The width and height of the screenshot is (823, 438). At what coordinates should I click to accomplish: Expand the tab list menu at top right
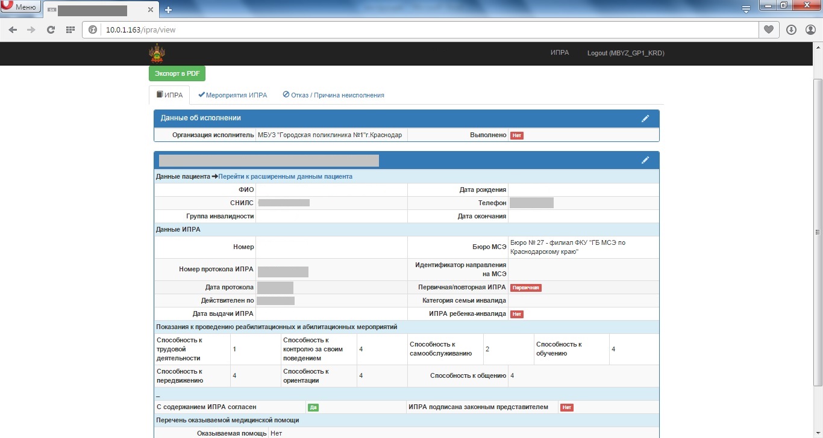[746, 9]
